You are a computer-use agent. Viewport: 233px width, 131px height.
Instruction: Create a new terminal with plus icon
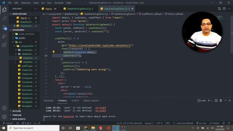pos(209,100)
